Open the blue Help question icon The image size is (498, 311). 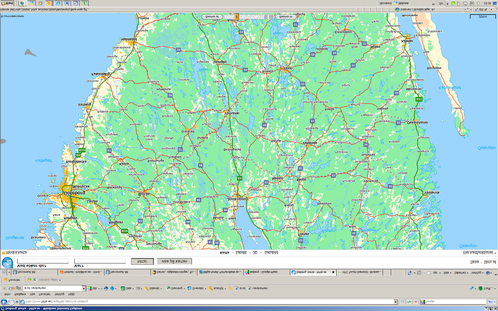[x=488, y=273]
